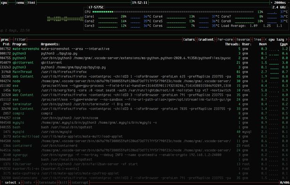Select the mate-cpufreq-applet process row
Viewport: 290px width, 185px height.
pyautogui.click(x=144, y=173)
